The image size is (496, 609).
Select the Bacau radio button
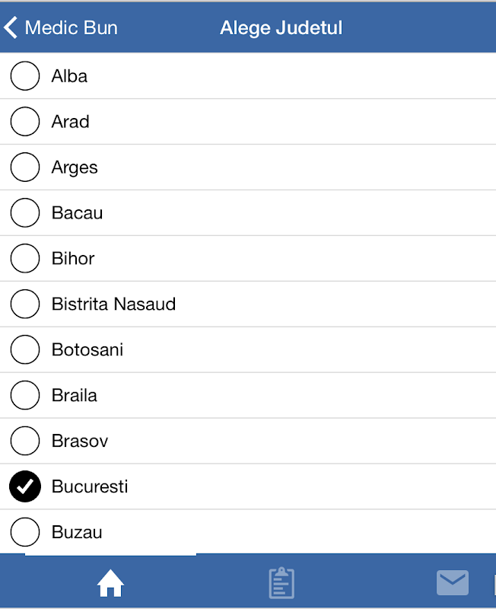click(x=25, y=213)
